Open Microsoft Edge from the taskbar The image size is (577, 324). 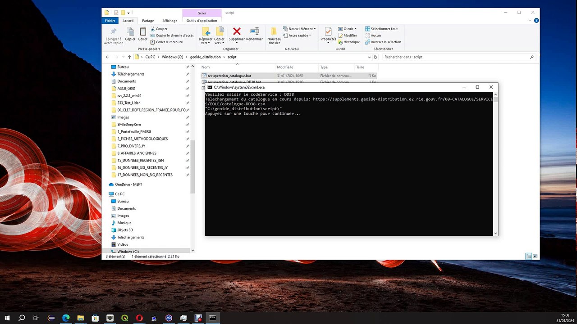point(66,318)
